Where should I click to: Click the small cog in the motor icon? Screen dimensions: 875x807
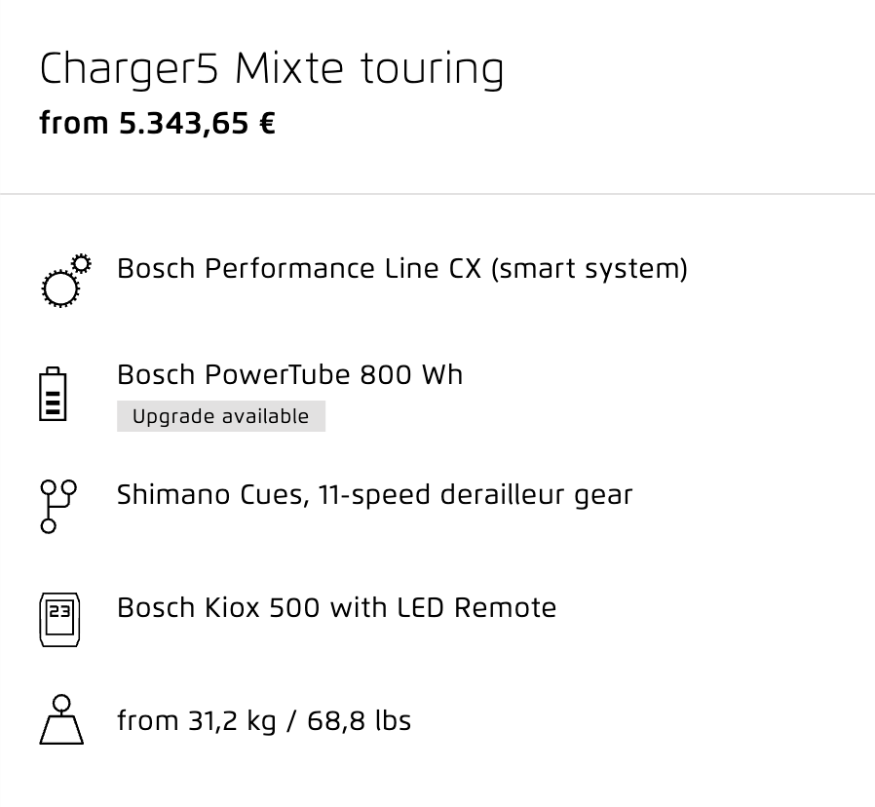(82, 263)
